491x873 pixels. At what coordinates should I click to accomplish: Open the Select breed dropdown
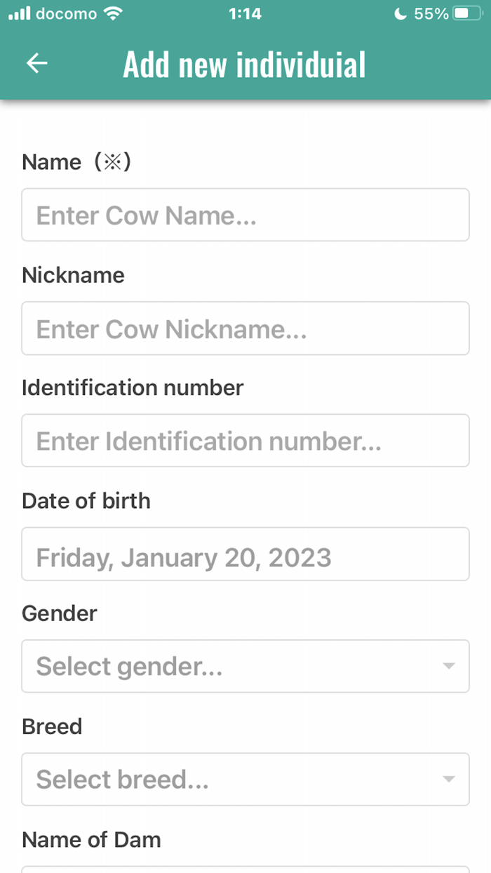coord(245,779)
